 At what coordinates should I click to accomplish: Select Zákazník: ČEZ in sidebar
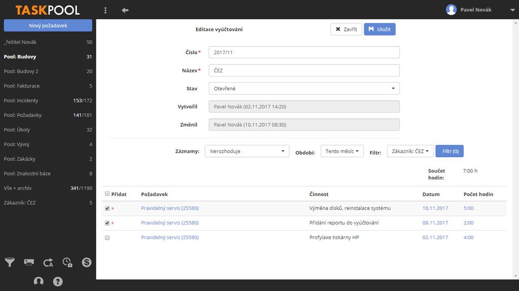click(48, 203)
